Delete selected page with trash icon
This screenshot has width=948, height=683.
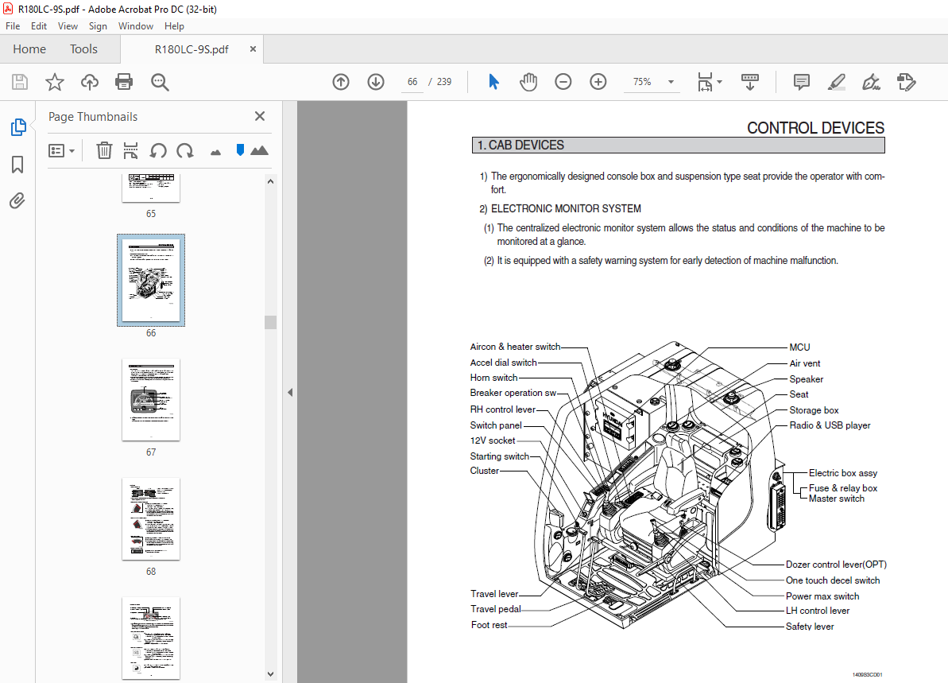(105, 150)
